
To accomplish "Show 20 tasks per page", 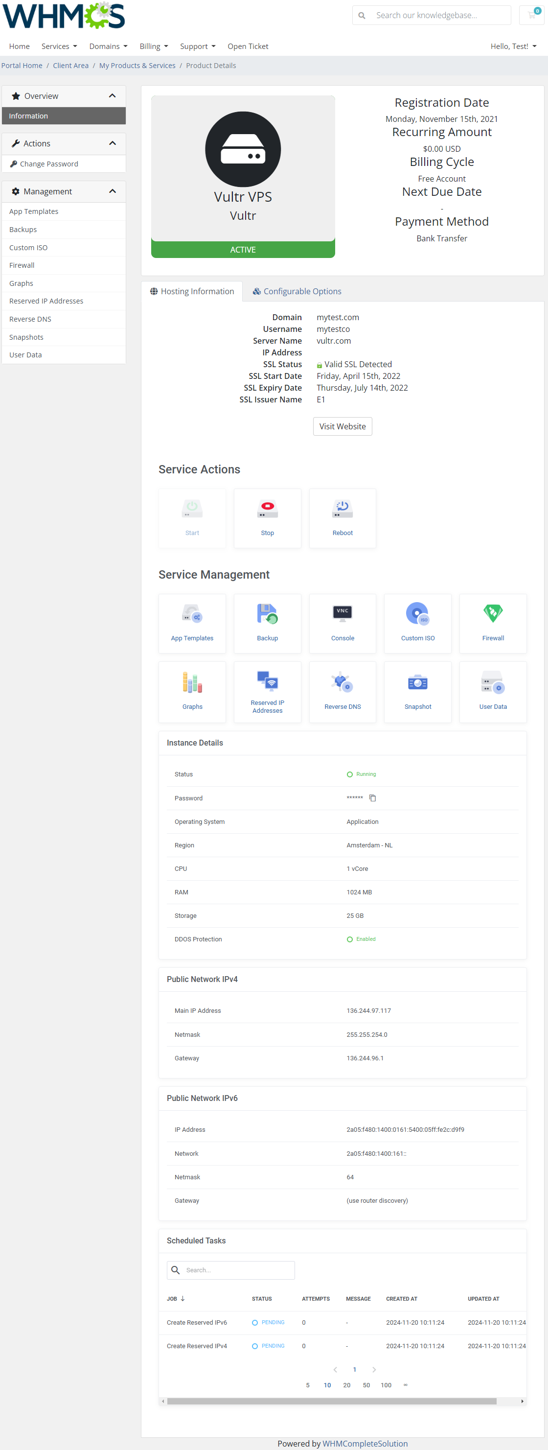I will click(346, 1385).
